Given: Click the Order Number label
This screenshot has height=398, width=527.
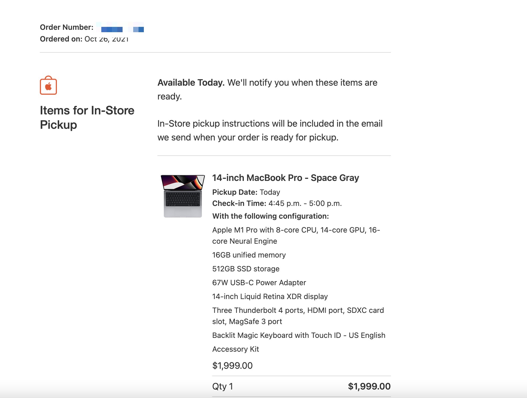Looking at the screenshot, I should click(66, 27).
